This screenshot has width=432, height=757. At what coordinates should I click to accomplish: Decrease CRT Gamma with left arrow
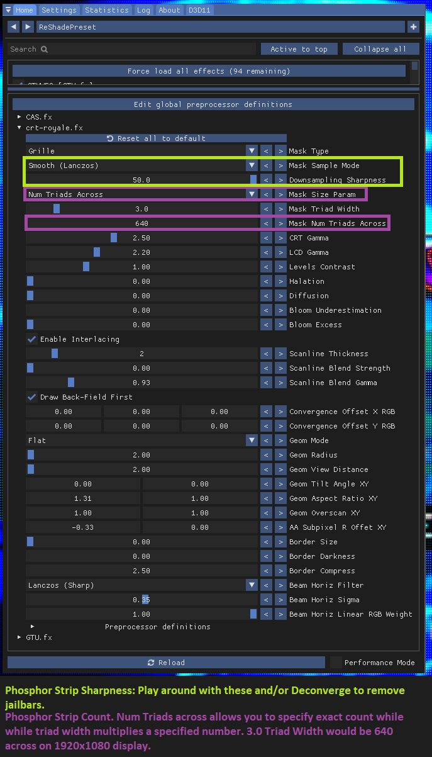(266, 238)
